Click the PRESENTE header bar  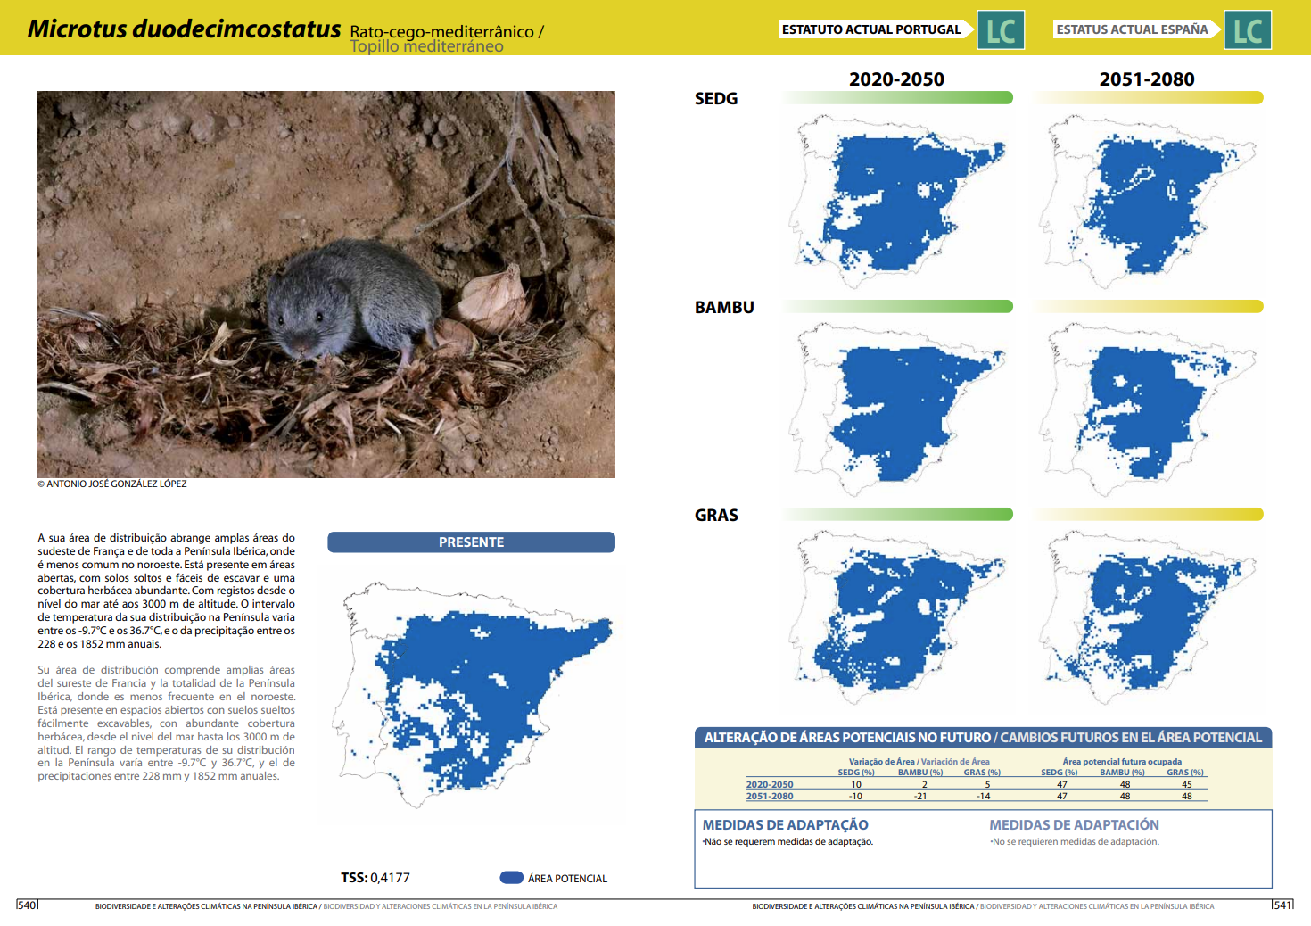click(471, 542)
